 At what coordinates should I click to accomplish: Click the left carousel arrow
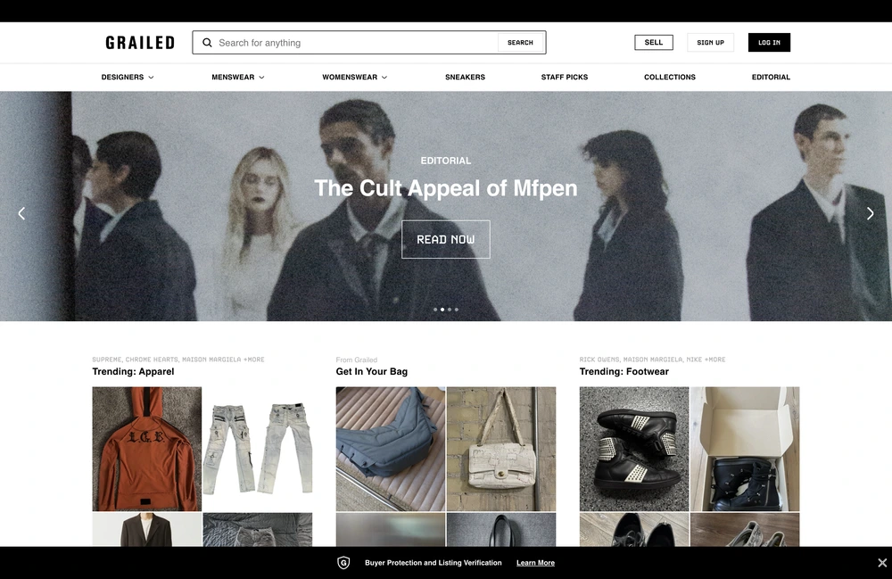pyautogui.click(x=21, y=213)
